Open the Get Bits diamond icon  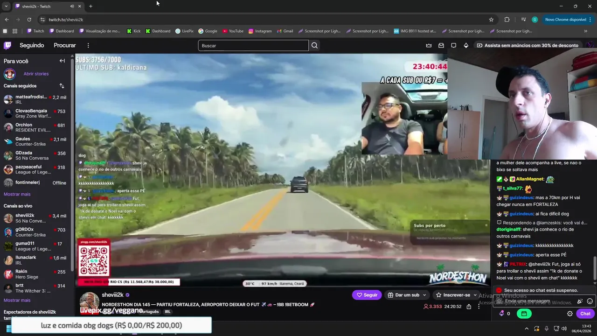(466, 45)
